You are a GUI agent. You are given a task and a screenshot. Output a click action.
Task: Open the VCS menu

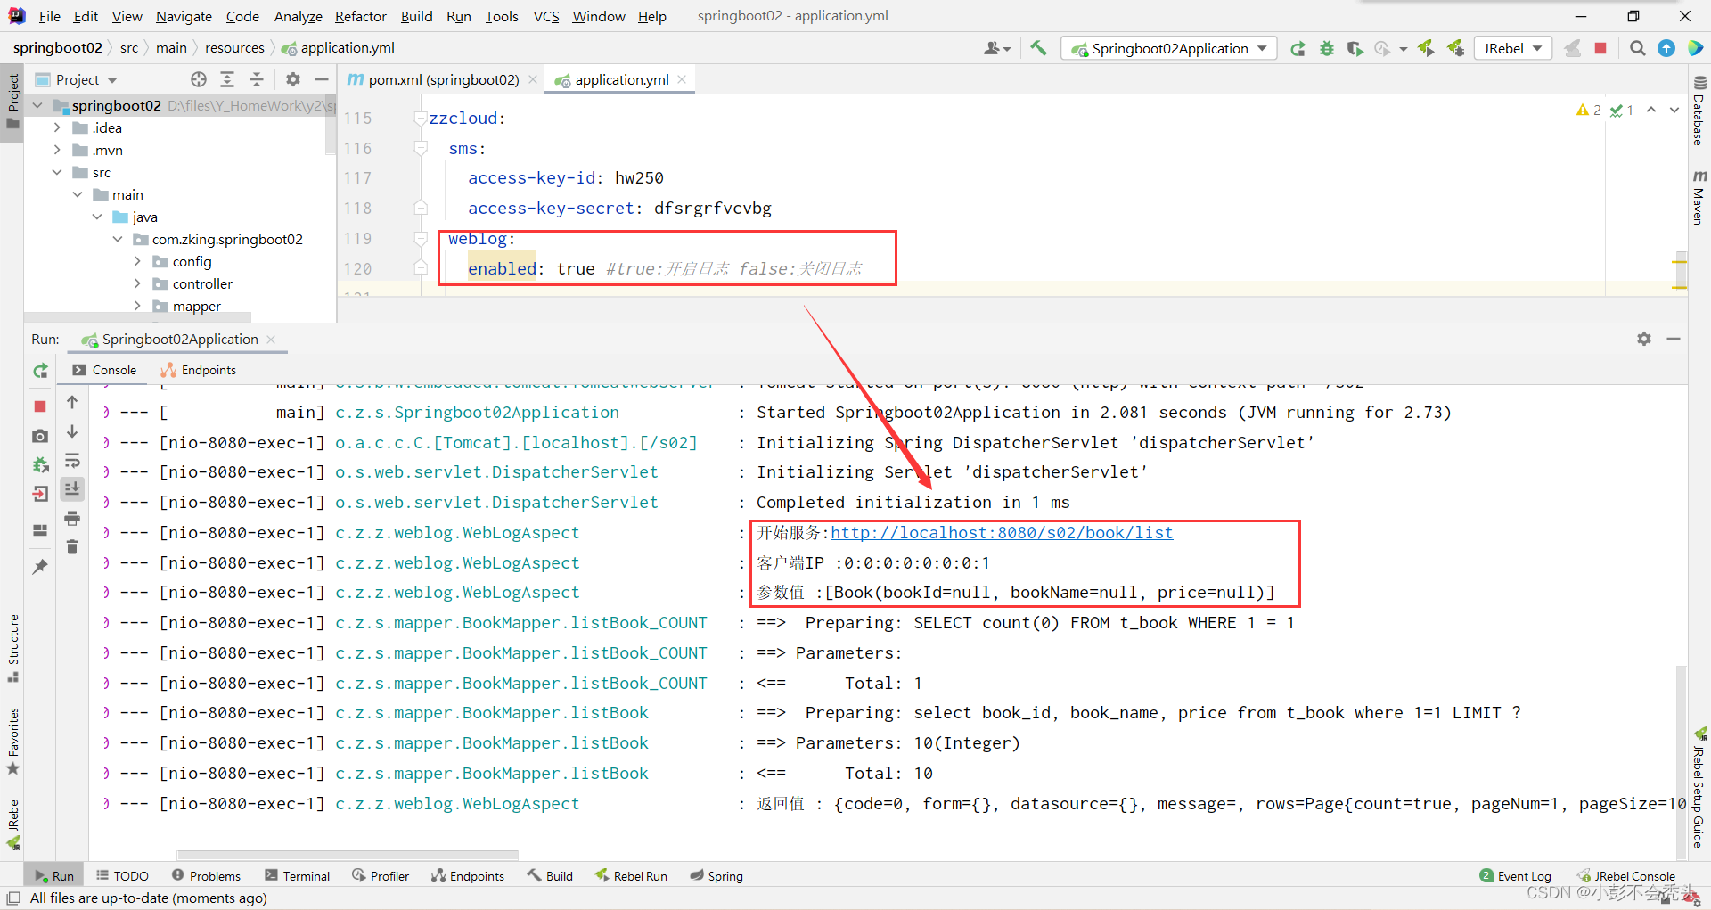click(546, 16)
